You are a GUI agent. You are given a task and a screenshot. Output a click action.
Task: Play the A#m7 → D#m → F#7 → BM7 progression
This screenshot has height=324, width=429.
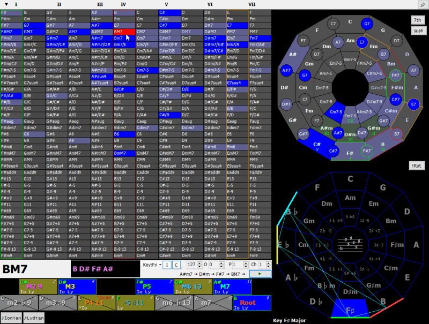(x=260, y=274)
